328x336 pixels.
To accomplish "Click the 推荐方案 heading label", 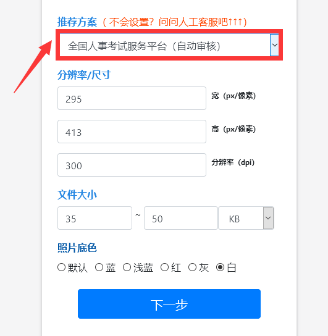I will 77,22.
